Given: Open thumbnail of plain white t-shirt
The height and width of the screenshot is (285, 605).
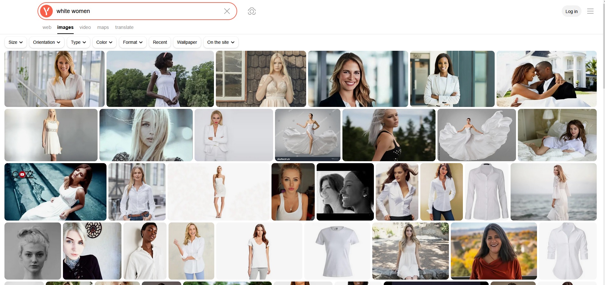Looking at the screenshot, I should [337, 251].
